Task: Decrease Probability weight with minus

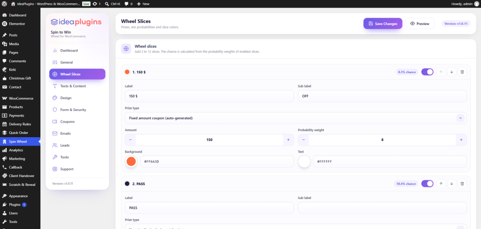Action: [x=303, y=140]
